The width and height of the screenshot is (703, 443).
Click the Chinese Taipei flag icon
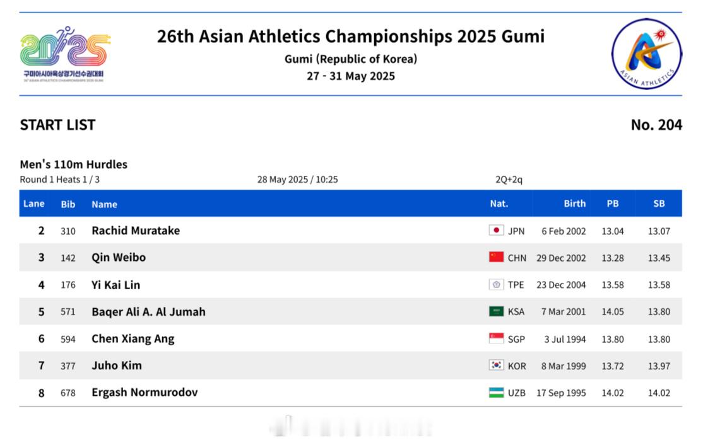pyautogui.click(x=496, y=285)
